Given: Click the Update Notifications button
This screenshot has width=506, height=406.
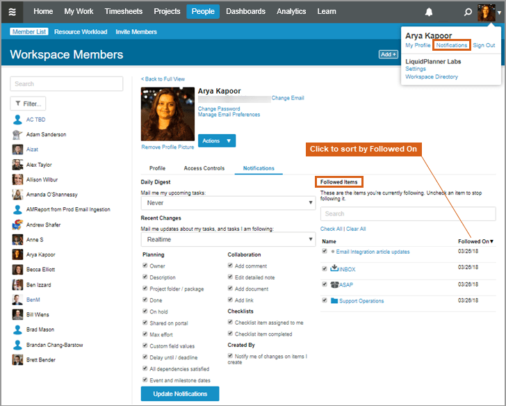Looking at the screenshot, I should click(179, 393).
